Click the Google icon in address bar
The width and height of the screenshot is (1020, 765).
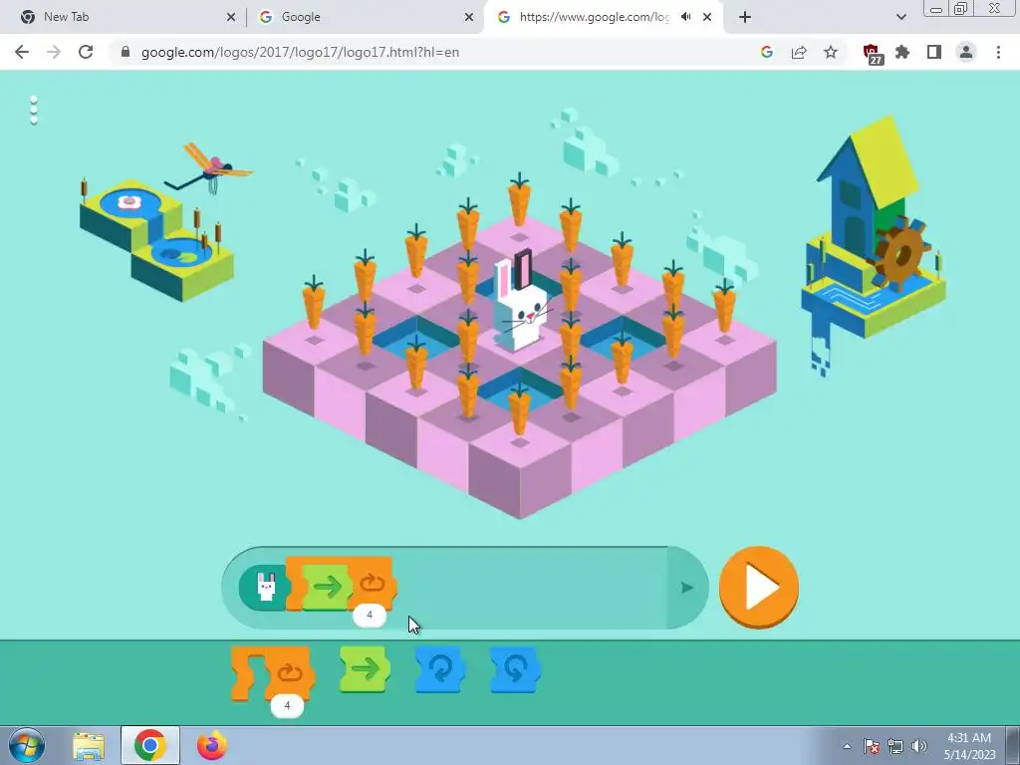click(766, 52)
